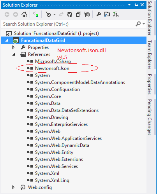
Task: Open the Pending Changes Filter dropdown arrow
Action: click(x=55, y=14)
